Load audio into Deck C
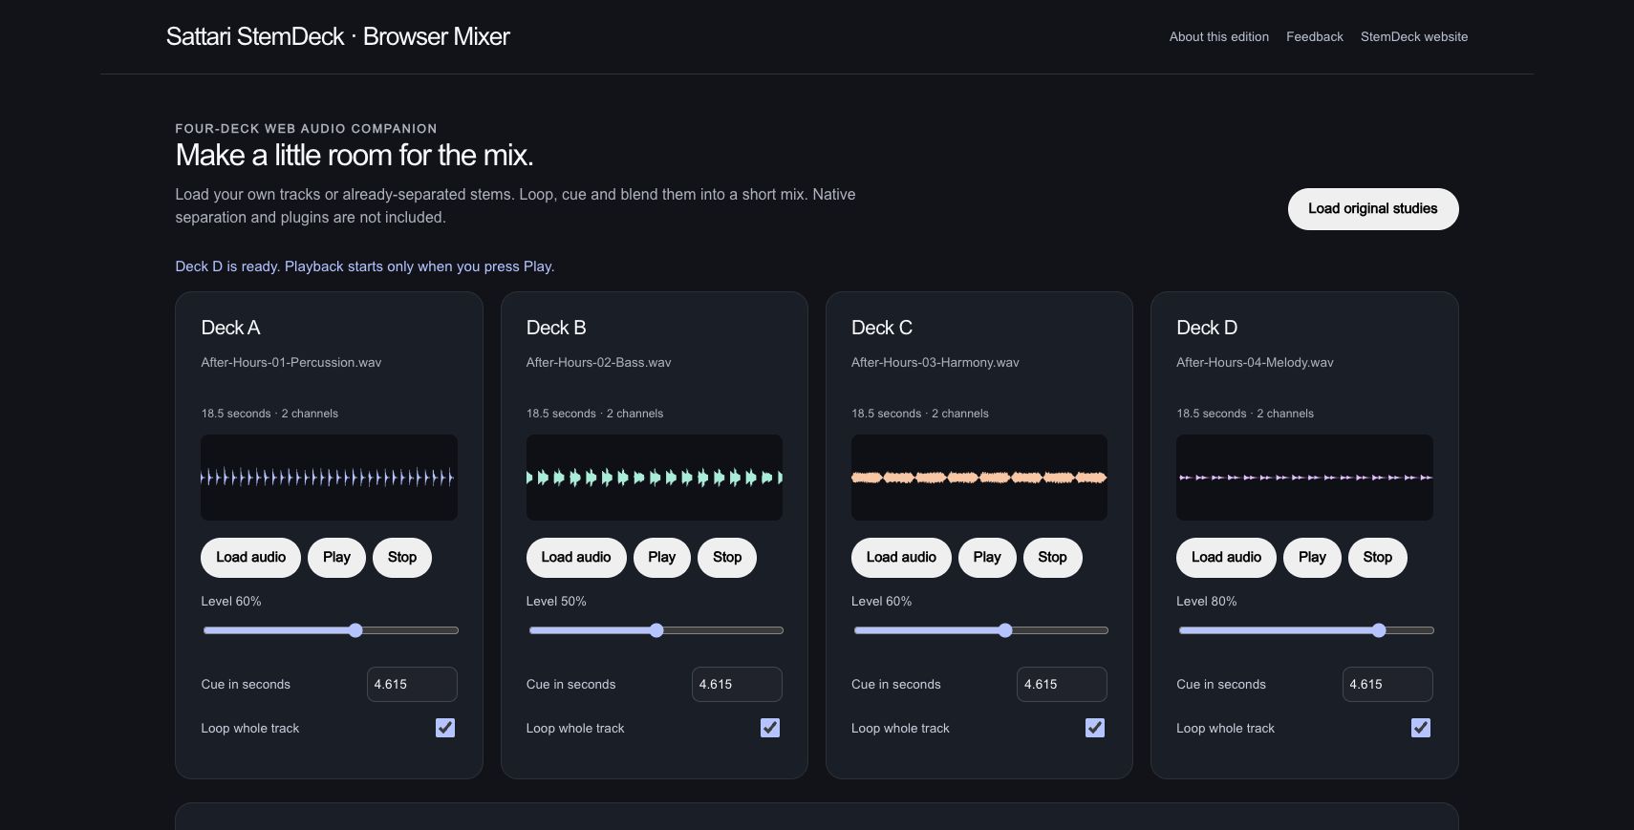This screenshot has height=830, width=1634. 901,558
